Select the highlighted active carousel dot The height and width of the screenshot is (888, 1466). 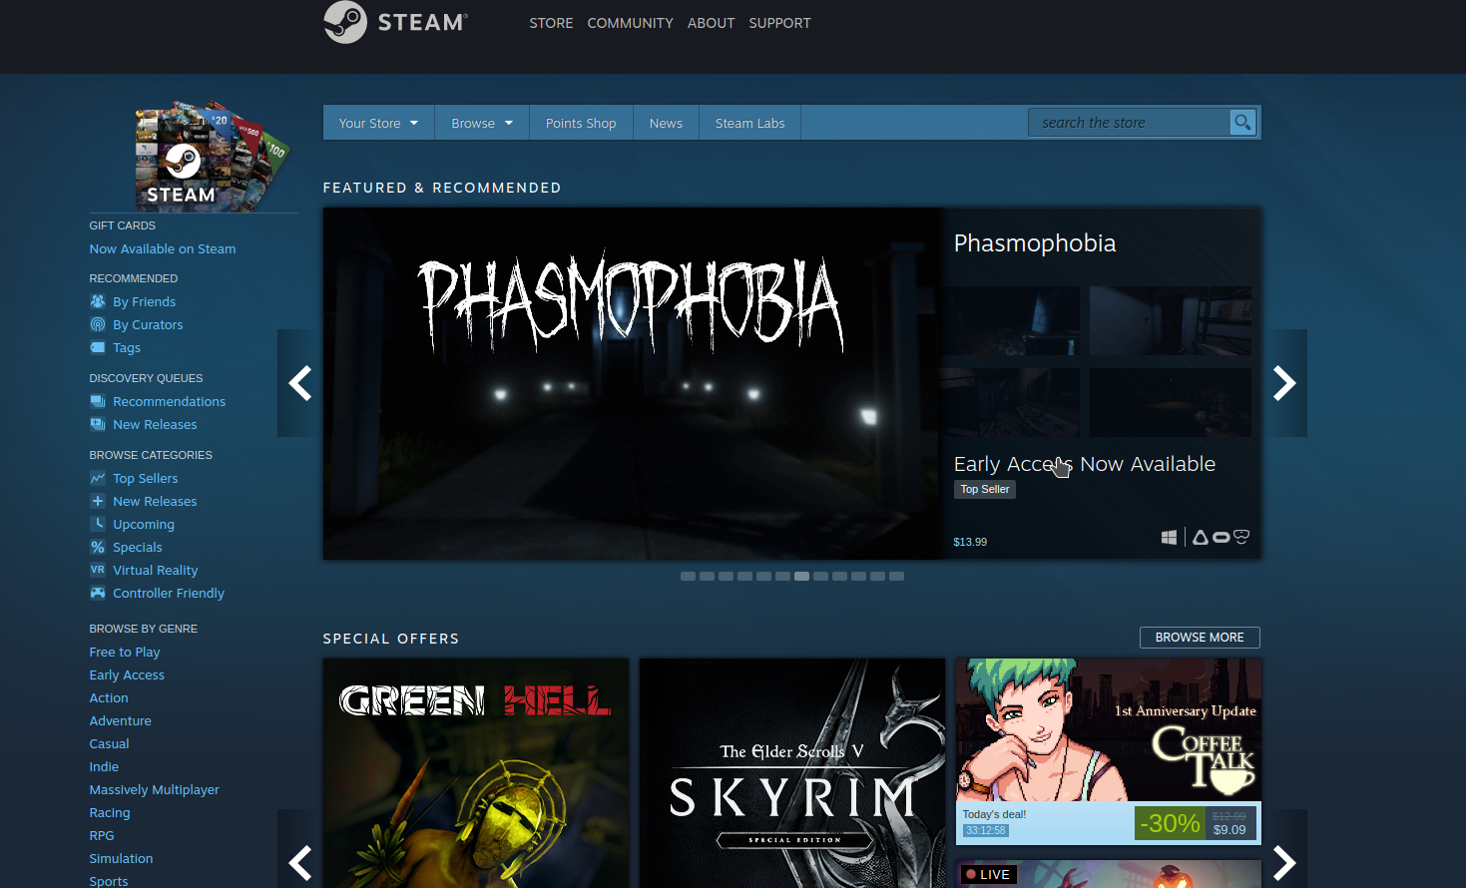[801, 576]
